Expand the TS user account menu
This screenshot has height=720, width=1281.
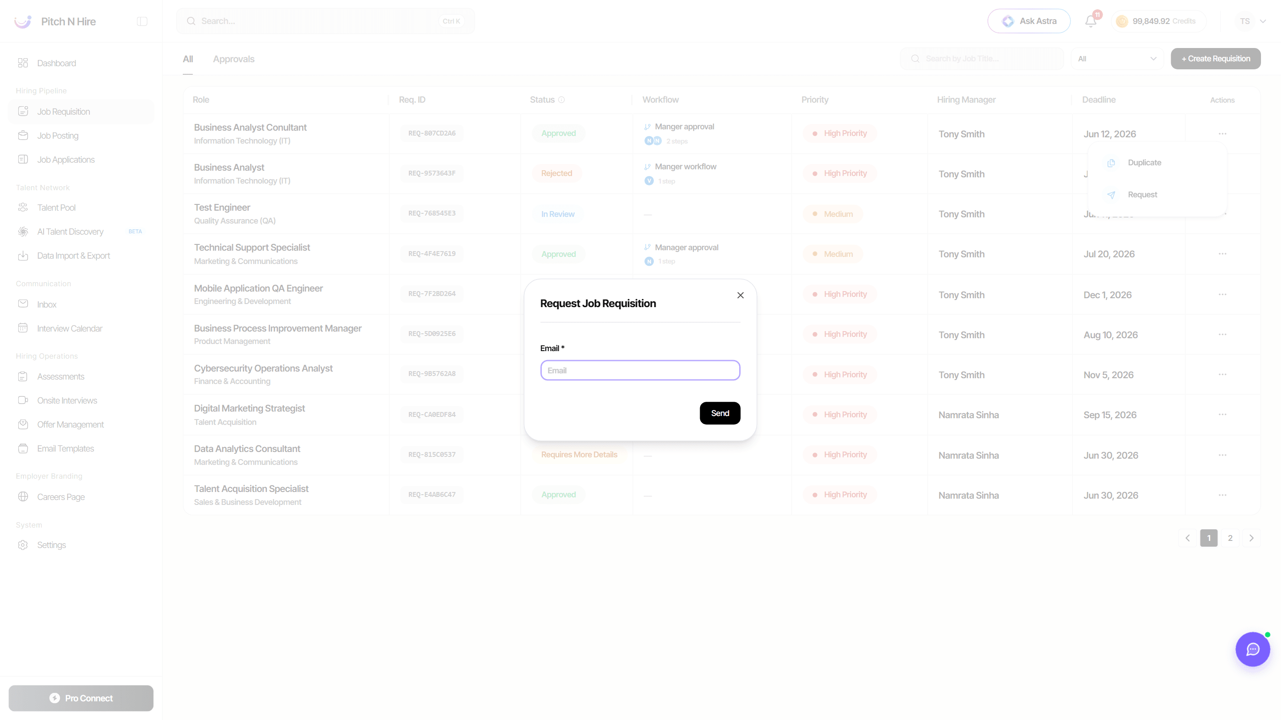(x=1252, y=21)
